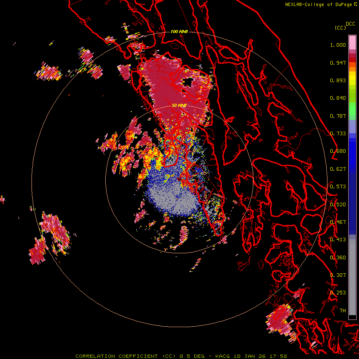Image resolution: width=359 pixels, height=359 pixels.
Task: Click the 100 NMI range ring label
Action: coord(179,32)
